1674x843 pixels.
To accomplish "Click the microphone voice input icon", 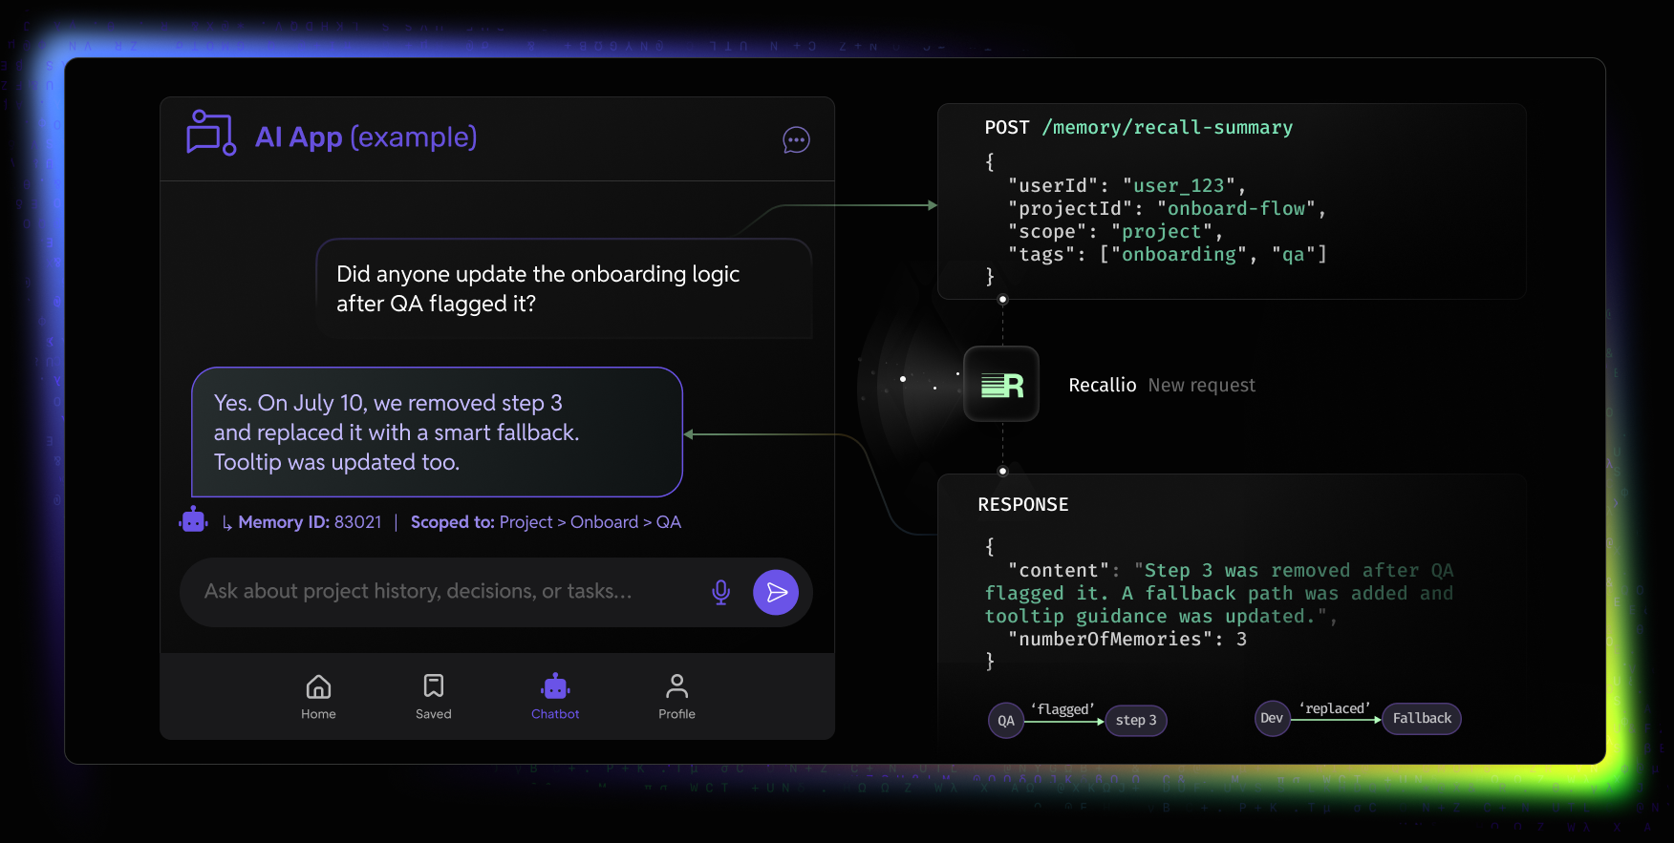I will click(x=721, y=592).
